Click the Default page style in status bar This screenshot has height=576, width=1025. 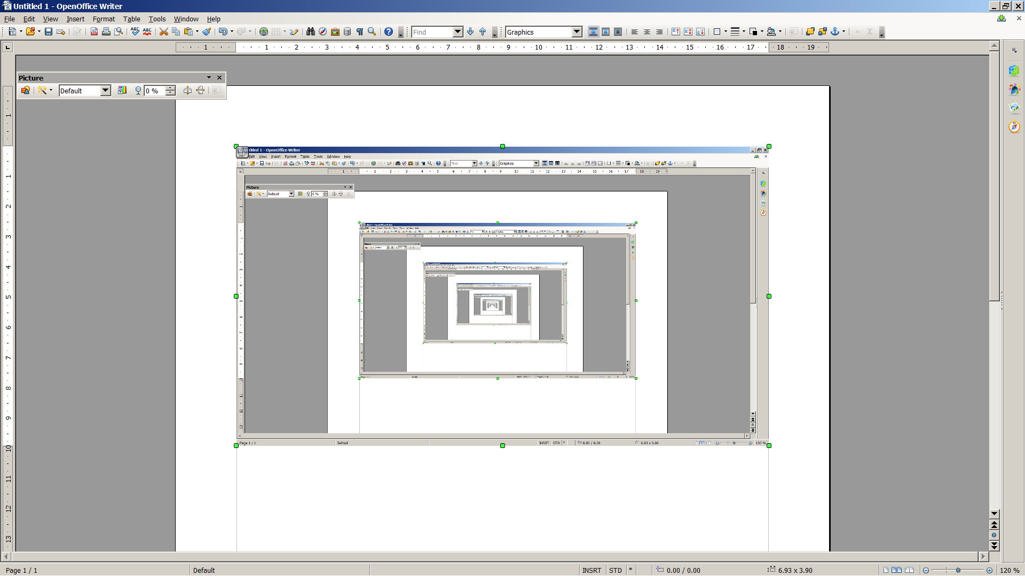tap(204, 570)
